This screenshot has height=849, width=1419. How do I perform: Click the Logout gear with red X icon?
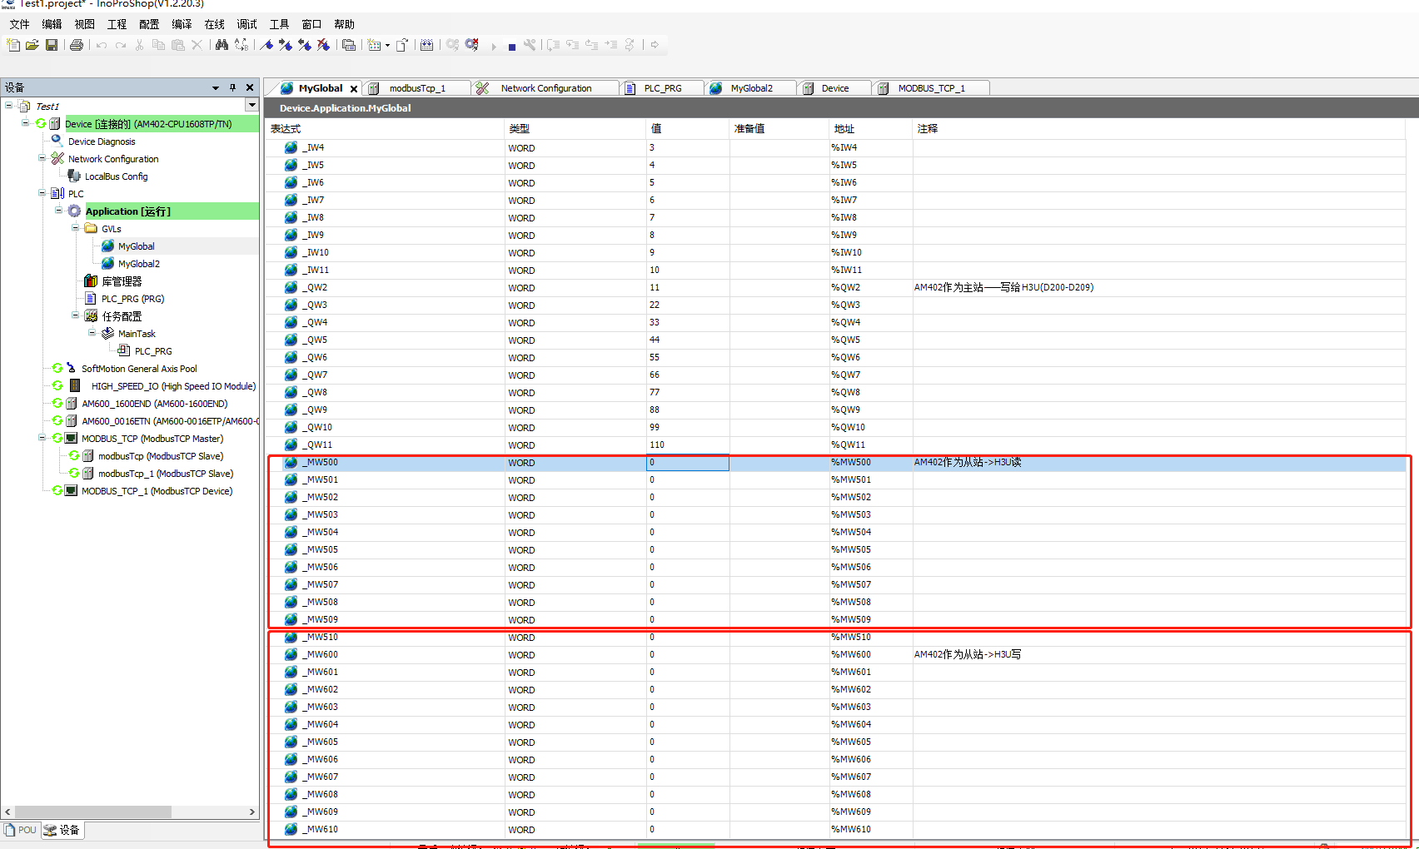tap(471, 45)
